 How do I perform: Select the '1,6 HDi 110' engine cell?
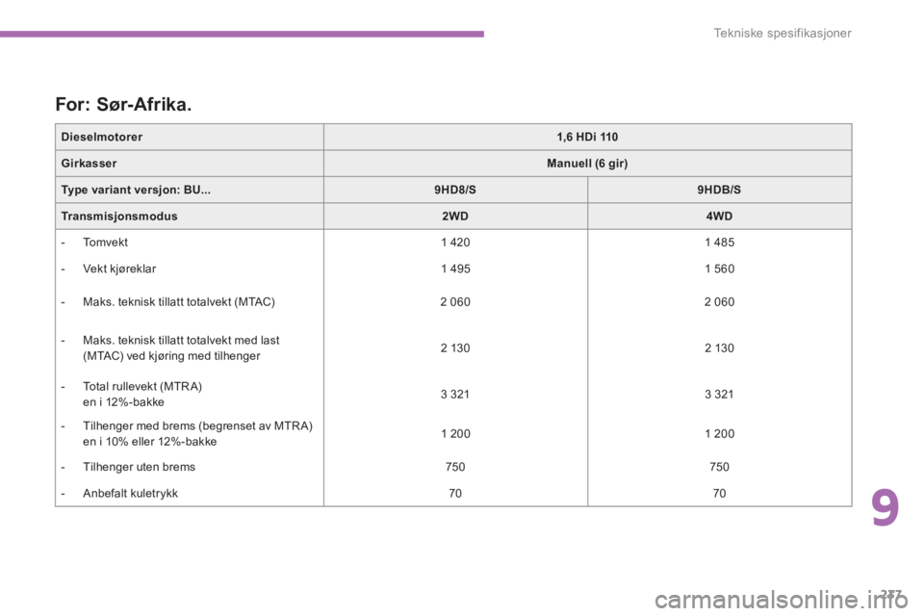(587, 137)
